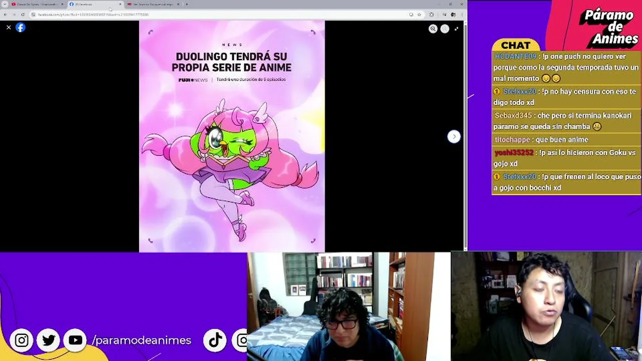Click the Fuji News logo in image
Viewport: 642px width, 361px height.
193,80
